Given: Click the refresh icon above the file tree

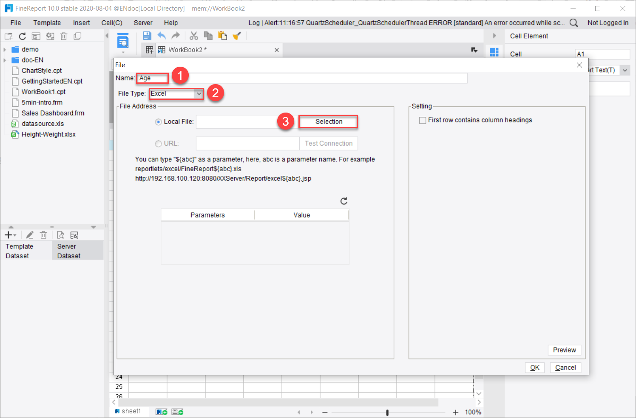Looking at the screenshot, I should (x=22, y=36).
